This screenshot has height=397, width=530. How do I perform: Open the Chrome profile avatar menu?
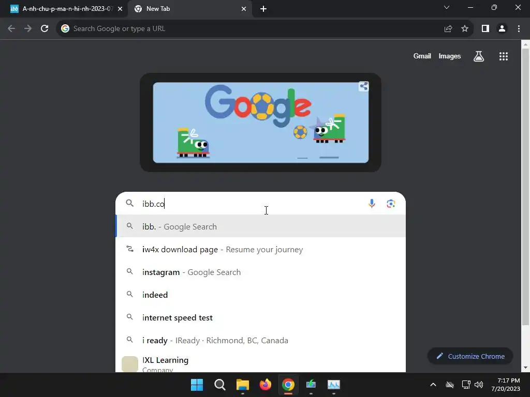pyautogui.click(x=502, y=29)
